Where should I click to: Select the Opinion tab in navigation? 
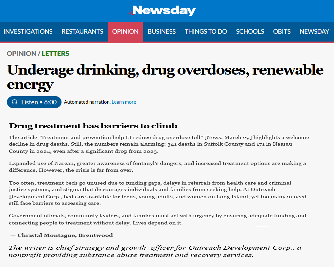pos(125,31)
